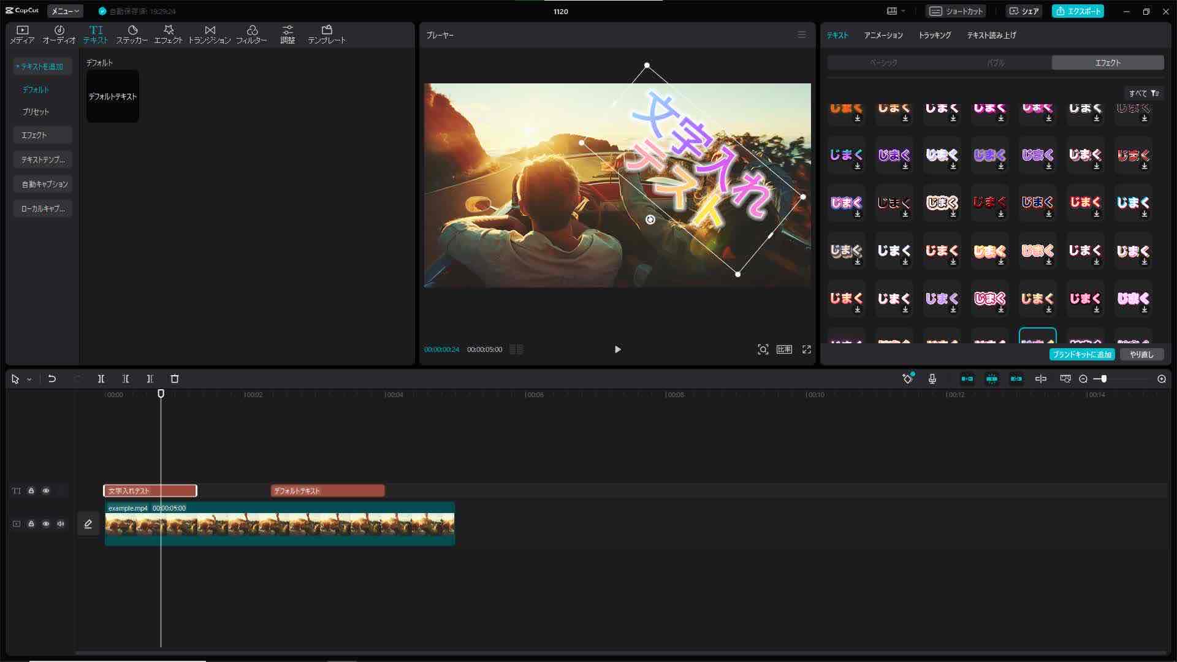
Task: Switch to the テキスト読み上げ tab
Action: (x=991, y=36)
